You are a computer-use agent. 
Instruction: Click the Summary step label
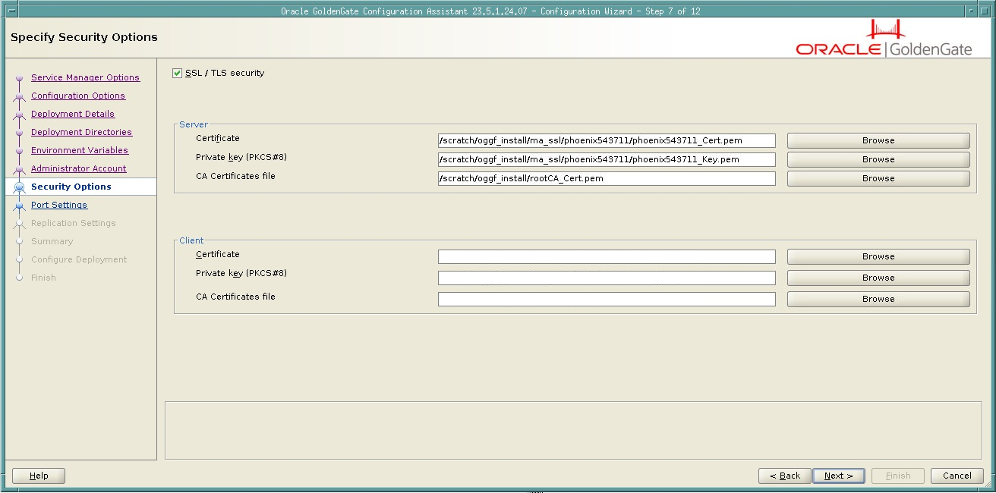52,241
